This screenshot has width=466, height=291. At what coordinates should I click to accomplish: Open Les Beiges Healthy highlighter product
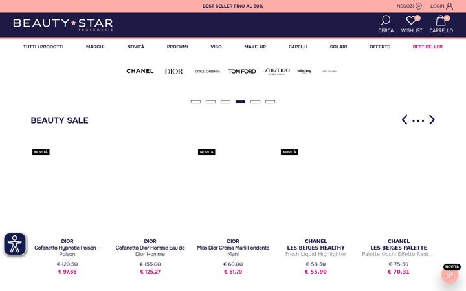(316, 248)
